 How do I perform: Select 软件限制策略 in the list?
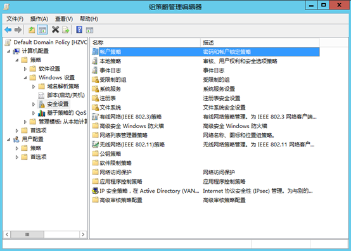[115, 163]
